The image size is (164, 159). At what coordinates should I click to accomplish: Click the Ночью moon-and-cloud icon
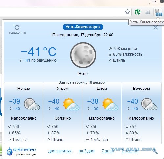pyautogui.click(x=32, y=104)
